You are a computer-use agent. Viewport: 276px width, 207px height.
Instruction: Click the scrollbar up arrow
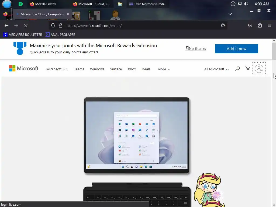click(x=274, y=40)
